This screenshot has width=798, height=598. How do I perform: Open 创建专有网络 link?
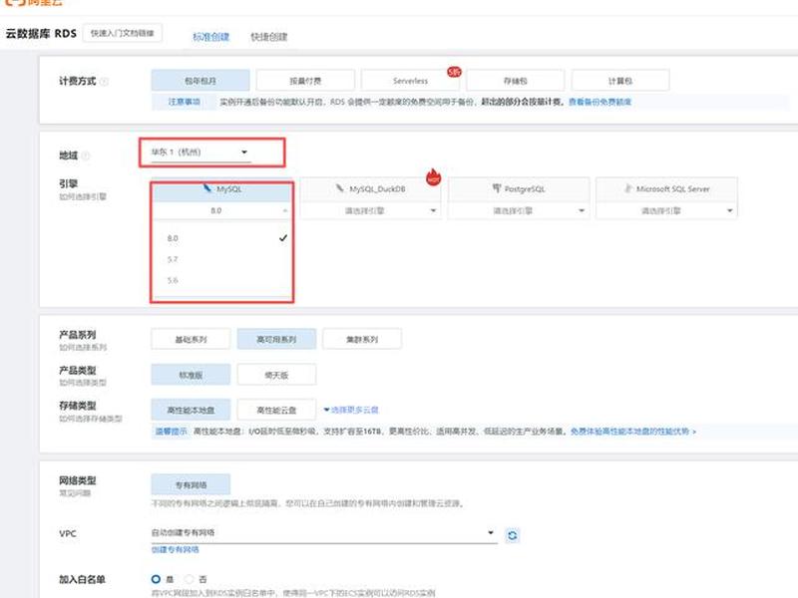tap(176, 550)
